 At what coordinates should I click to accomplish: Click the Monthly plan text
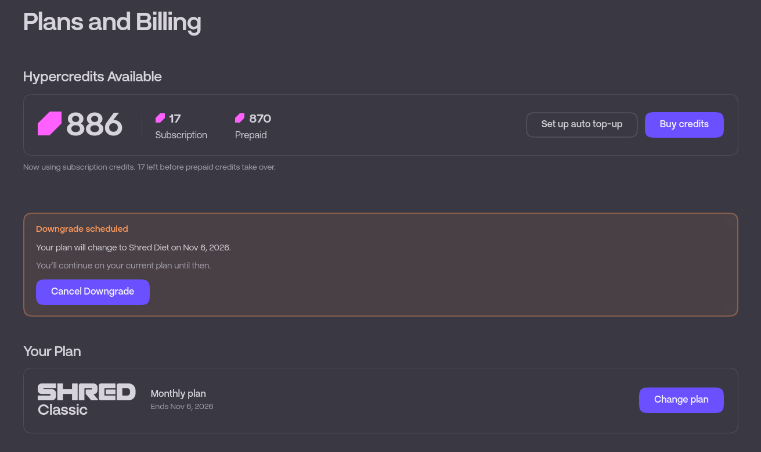click(178, 394)
